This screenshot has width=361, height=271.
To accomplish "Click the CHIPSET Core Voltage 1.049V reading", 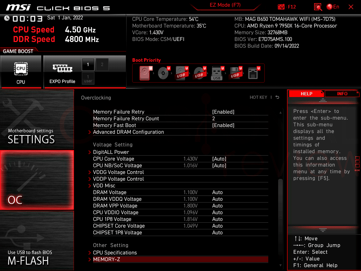I will pyautogui.click(x=190, y=225).
